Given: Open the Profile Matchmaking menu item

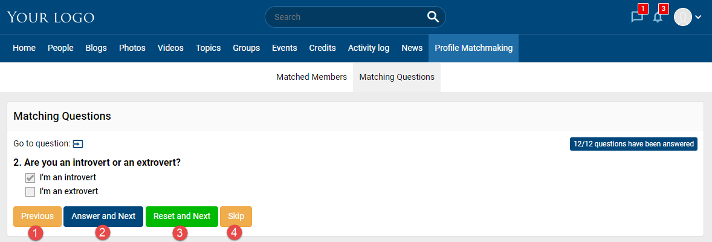Looking at the screenshot, I should coord(474,48).
